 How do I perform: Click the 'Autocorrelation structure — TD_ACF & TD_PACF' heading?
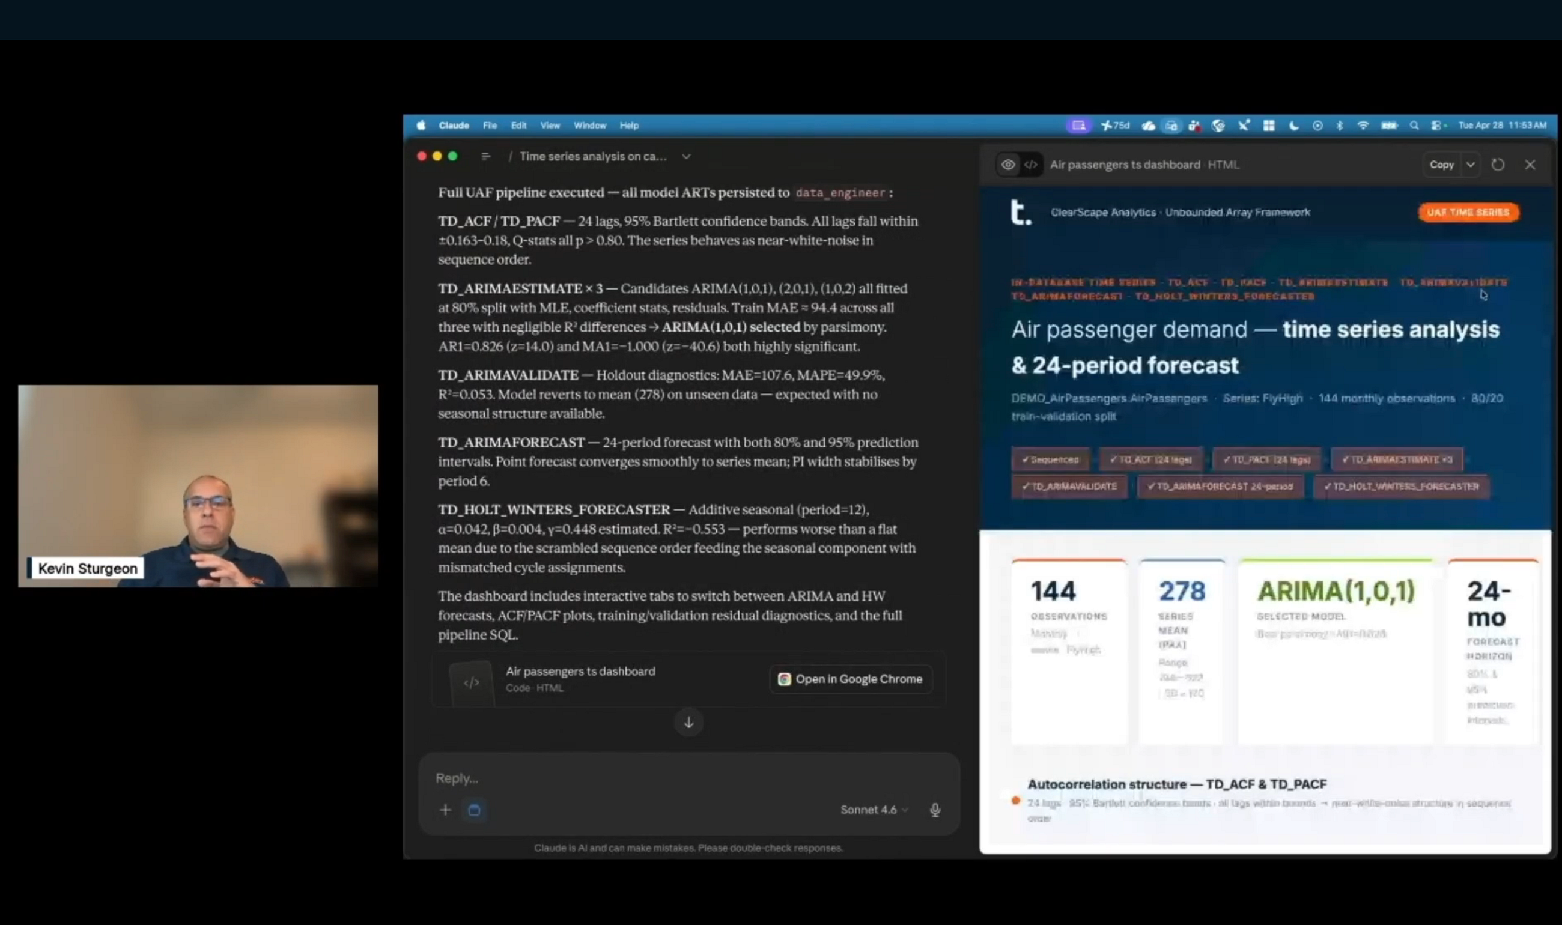click(1176, 784)
